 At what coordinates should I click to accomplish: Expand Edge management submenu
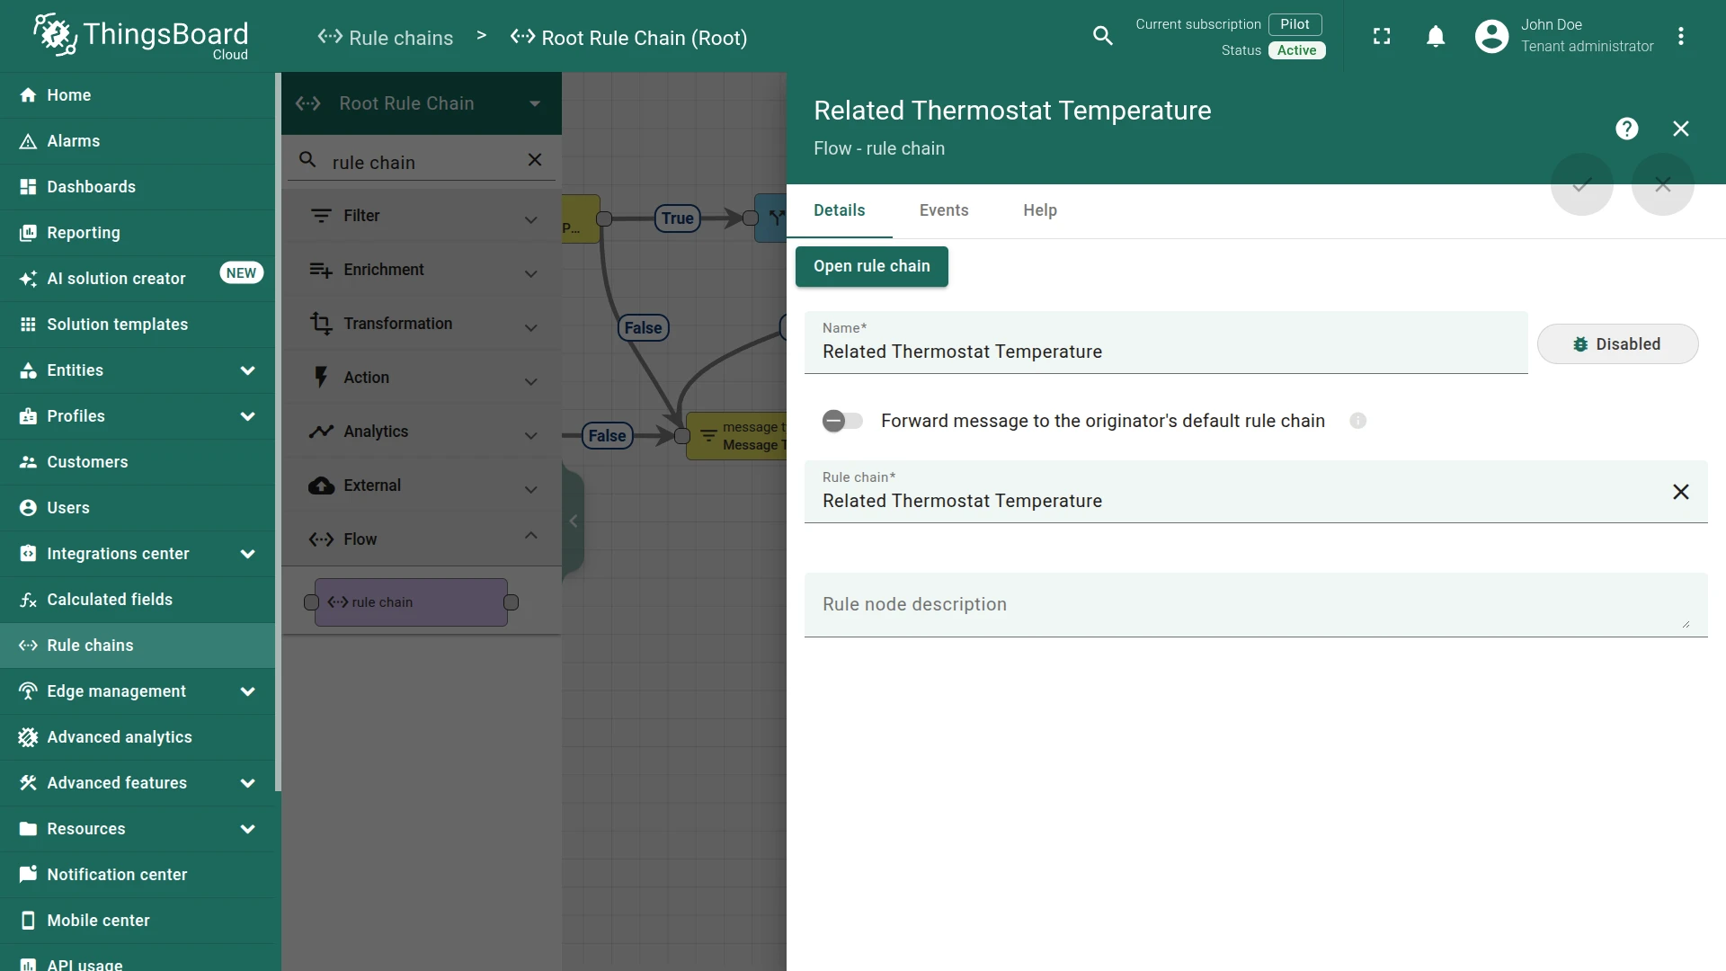[138, 691]
